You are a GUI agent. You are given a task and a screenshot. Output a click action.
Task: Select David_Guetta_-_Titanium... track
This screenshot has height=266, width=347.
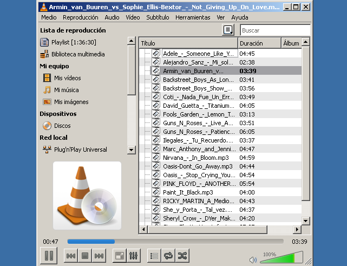click(x=220, y=106)
